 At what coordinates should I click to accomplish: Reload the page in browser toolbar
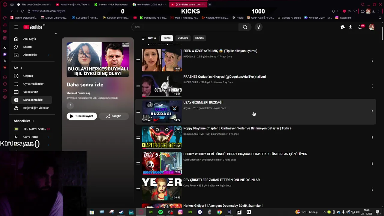point(22,11)
